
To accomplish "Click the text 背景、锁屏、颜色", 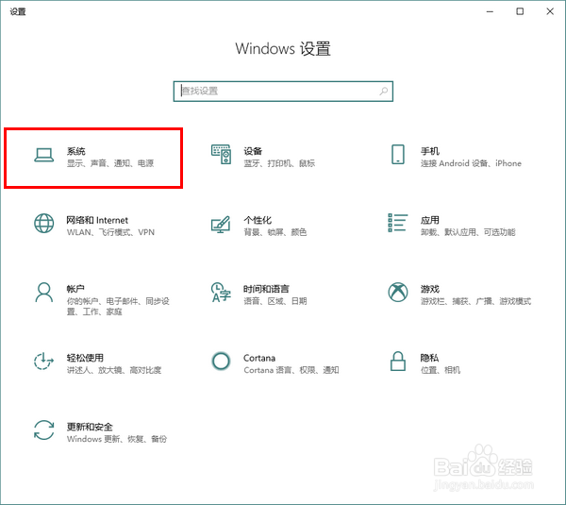I will click(x=275, y=232).
